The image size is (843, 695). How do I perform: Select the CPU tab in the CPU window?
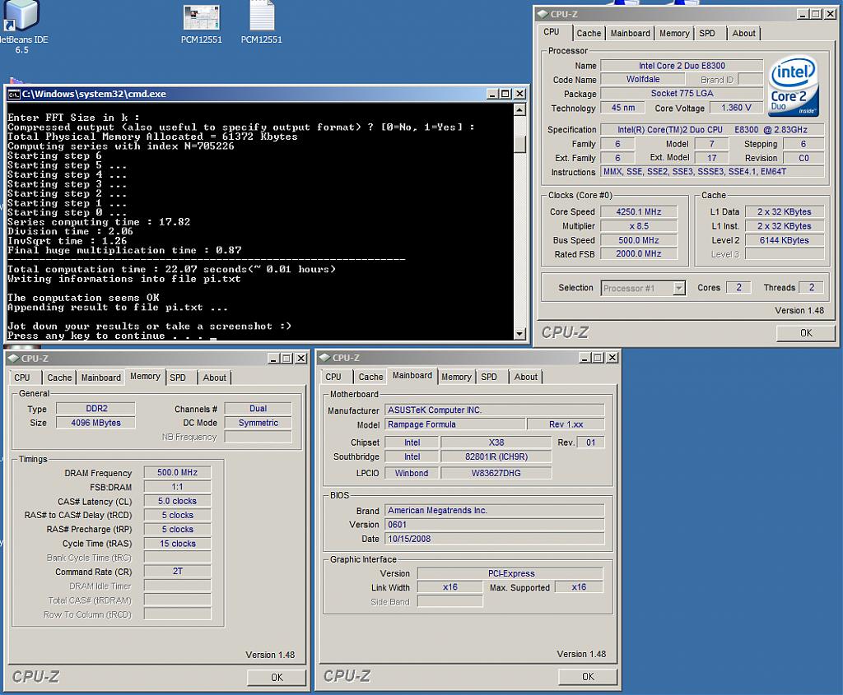click(552, 32)
